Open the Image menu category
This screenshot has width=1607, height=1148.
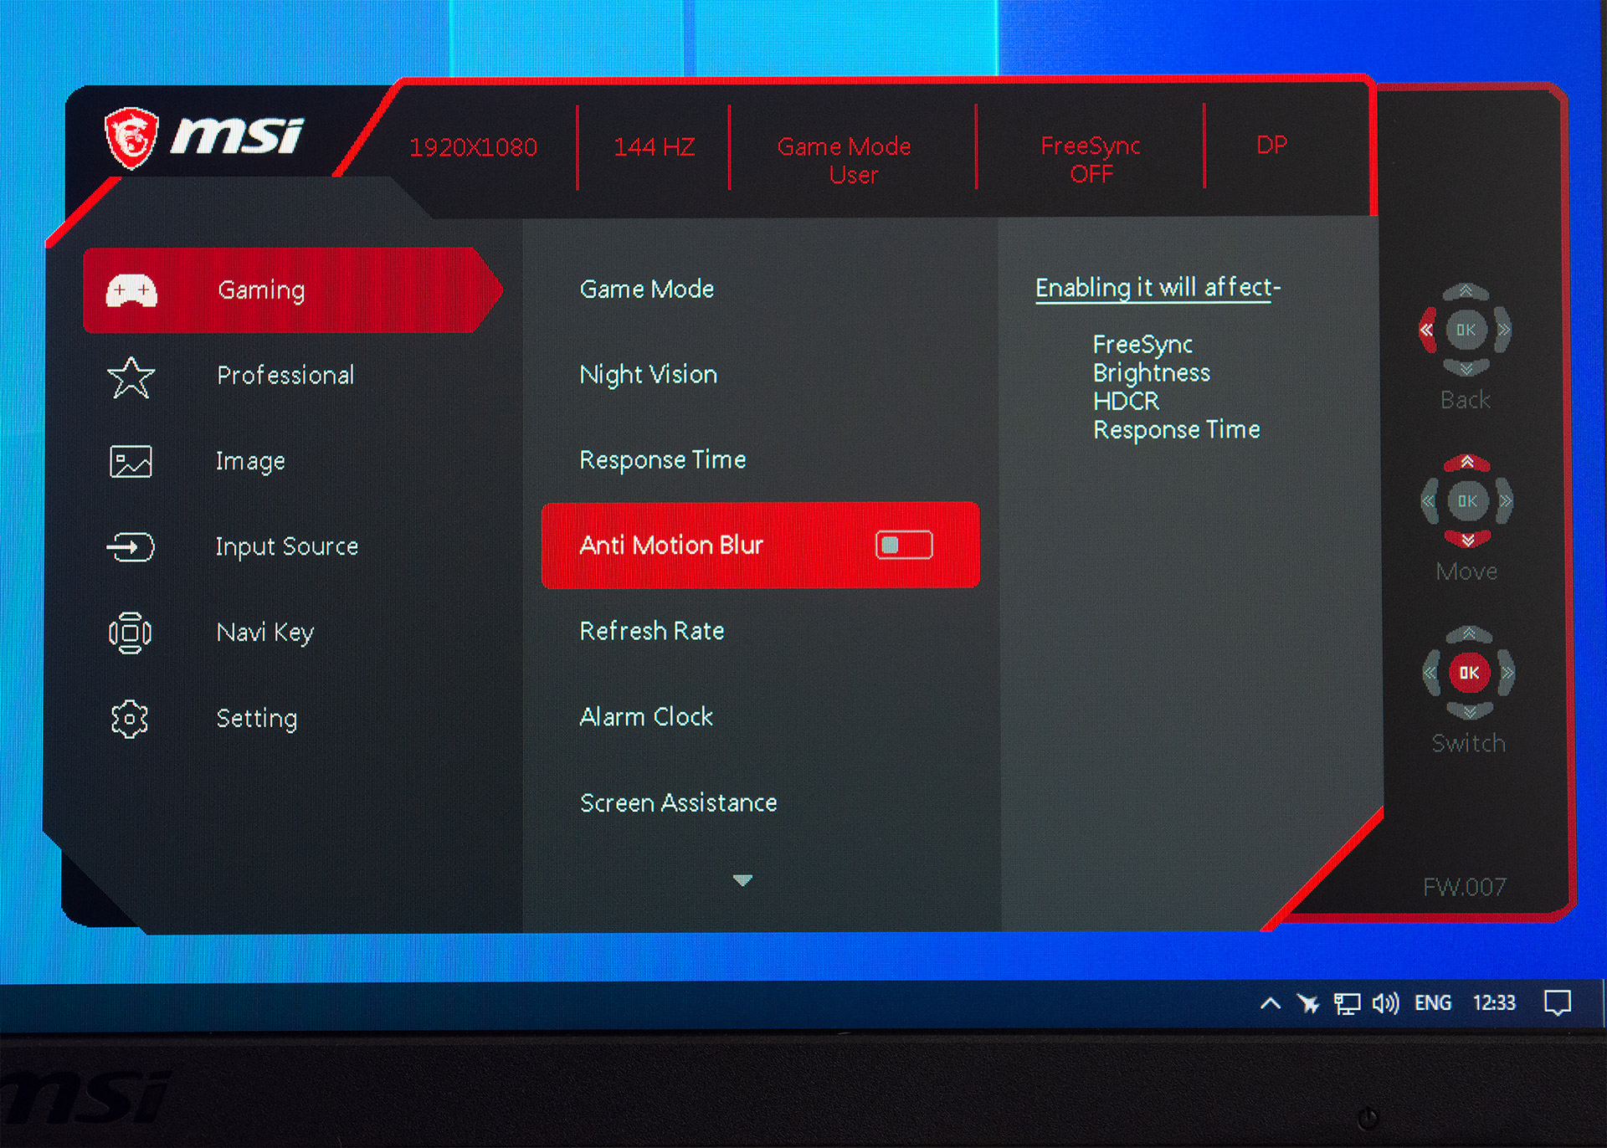click(x=250, y=461)
